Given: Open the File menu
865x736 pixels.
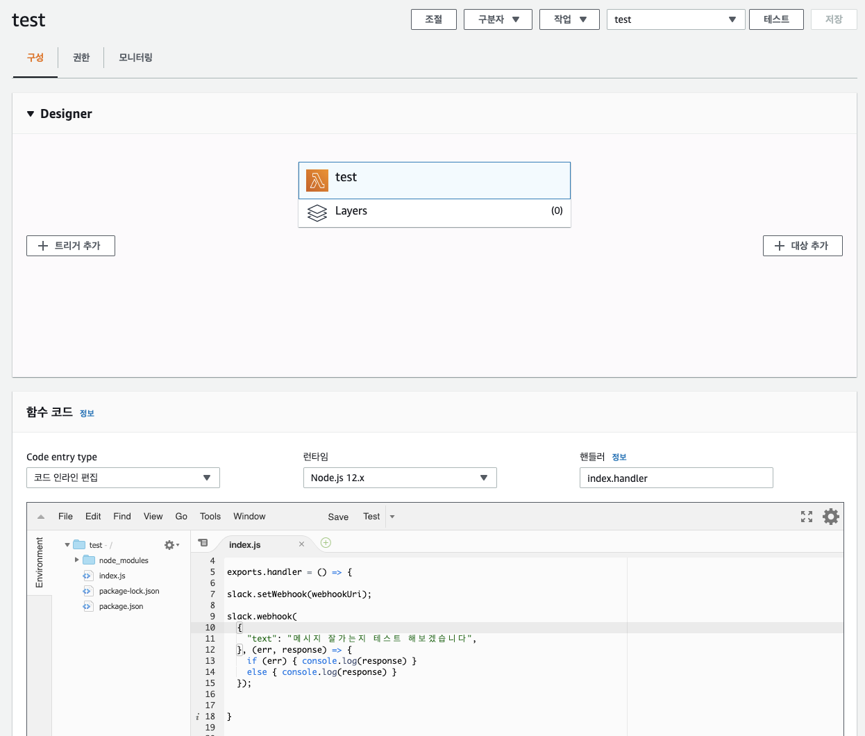Looking at the screenshot, I should pyautogui.click(x=65, y=517).
